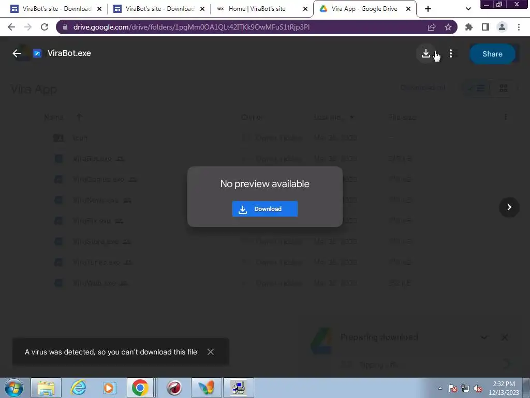The height and width of the screenshot is (398, 530).
Task: Click the blue Download button in preview dialog
Action: pyautogui.click(x=264, y=209)
